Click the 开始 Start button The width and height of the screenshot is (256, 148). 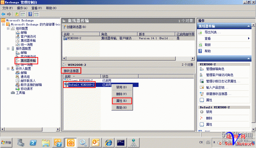click(6, 142)
